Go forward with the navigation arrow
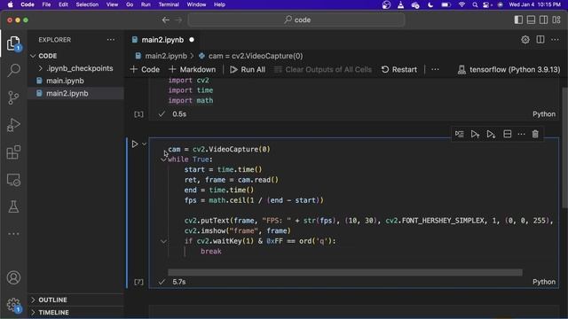The image size is (568, 319). pos(178,19)
